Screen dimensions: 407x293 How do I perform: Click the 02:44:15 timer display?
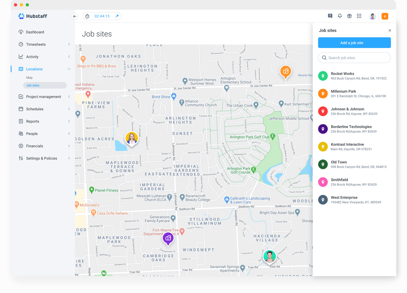pos(102,16)
